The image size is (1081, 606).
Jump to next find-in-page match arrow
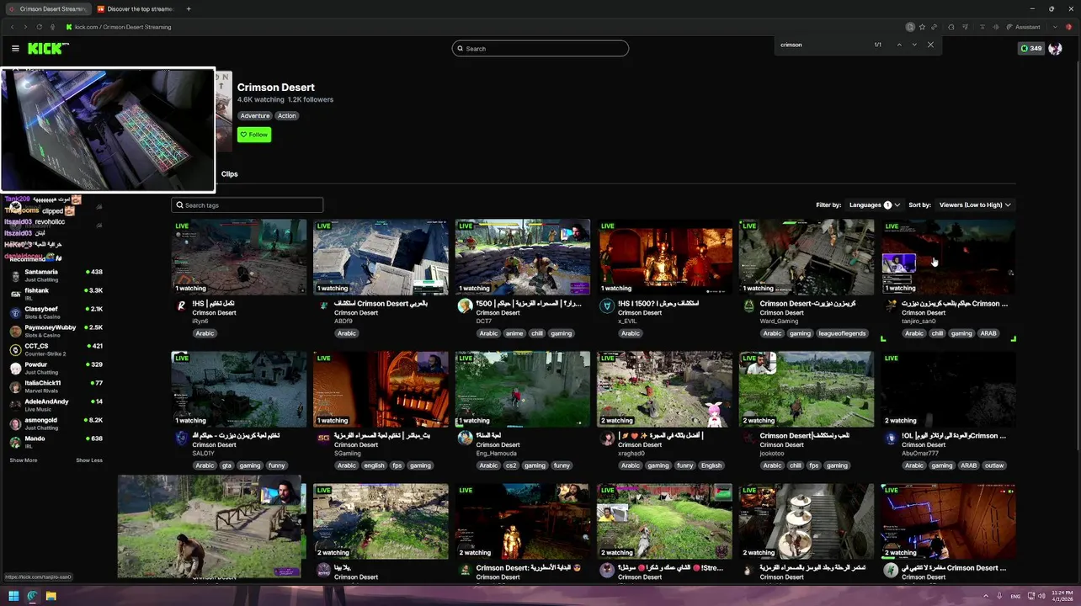[x=914, y=45]
